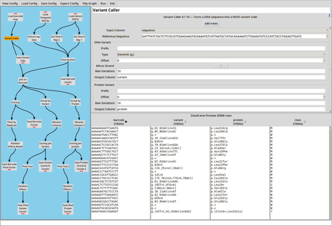Click Protein Output Column field 'protein'
The height and width of the screenshot is (226, 332).
pos(221,109)
